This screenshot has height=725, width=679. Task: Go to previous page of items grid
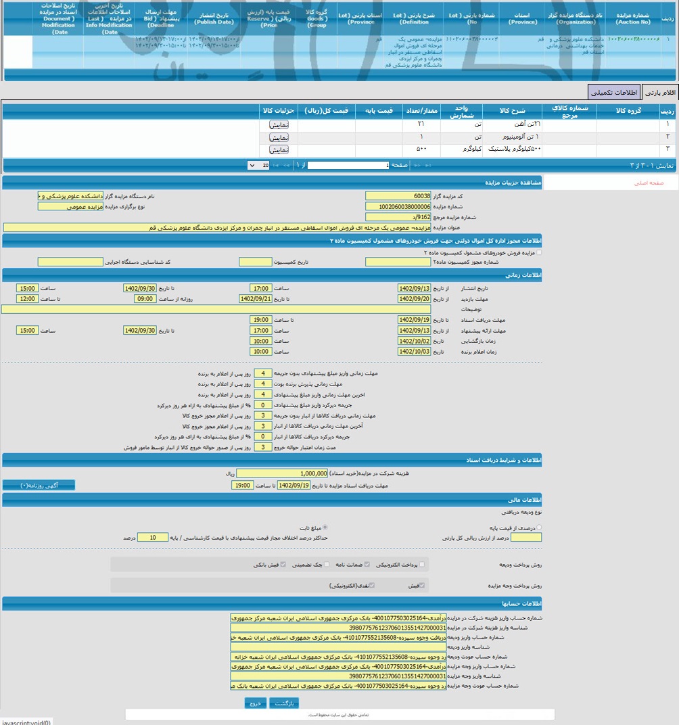tap(417, 165)
